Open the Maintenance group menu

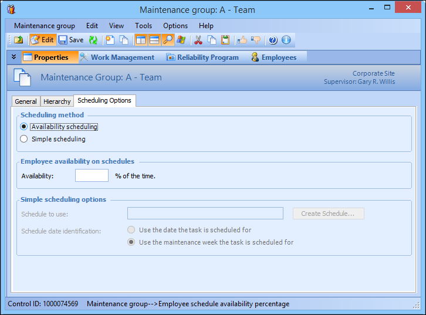[45, 26]
